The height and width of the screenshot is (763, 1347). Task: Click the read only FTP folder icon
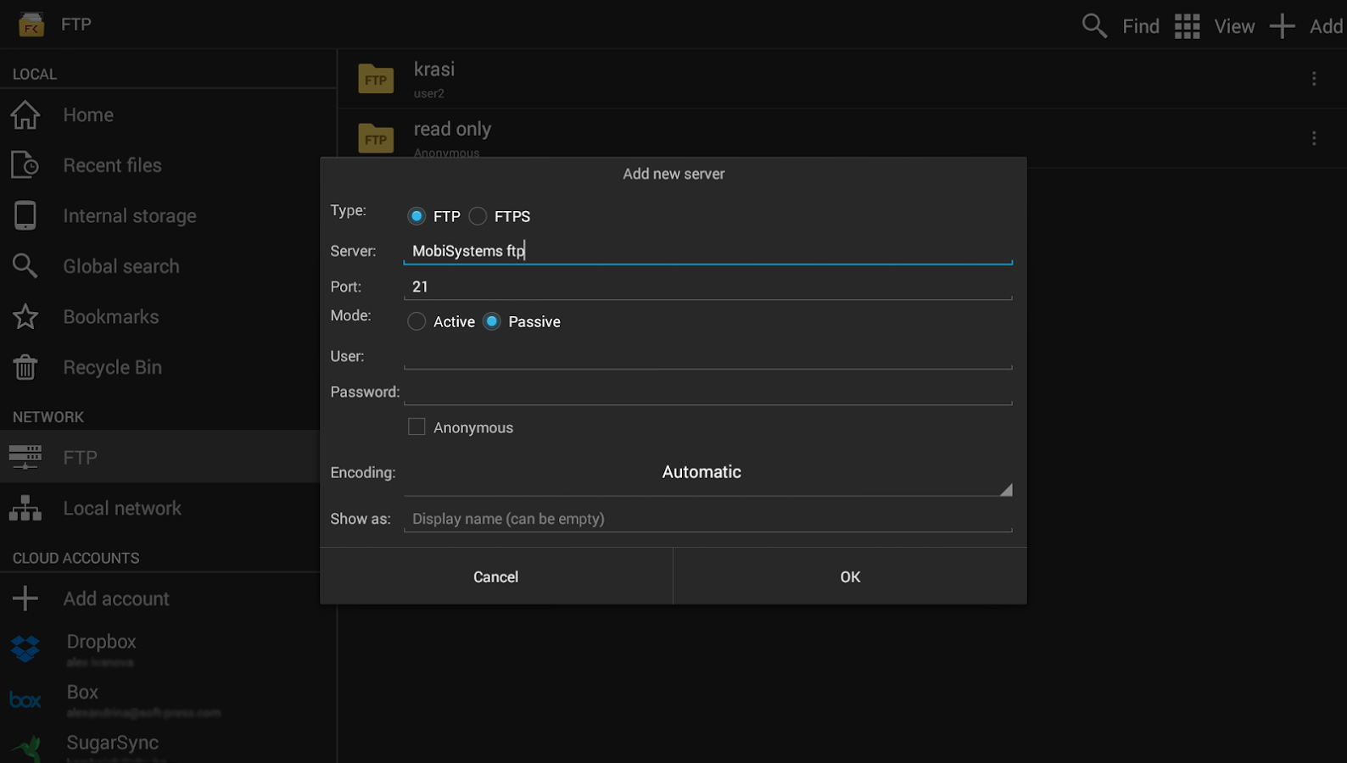click(376, 138)
